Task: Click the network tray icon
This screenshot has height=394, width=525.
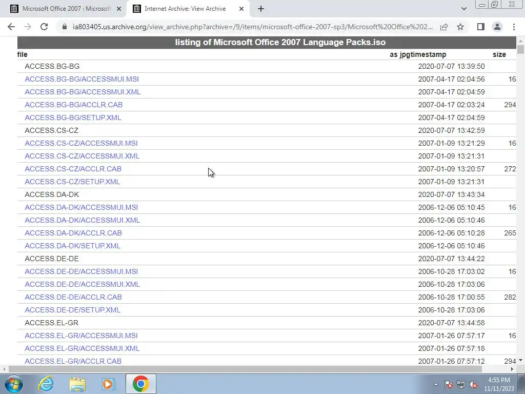Action: click(461, 385)
